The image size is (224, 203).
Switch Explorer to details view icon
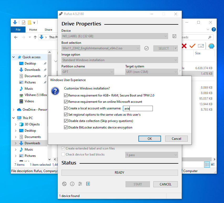click(207, 164)
